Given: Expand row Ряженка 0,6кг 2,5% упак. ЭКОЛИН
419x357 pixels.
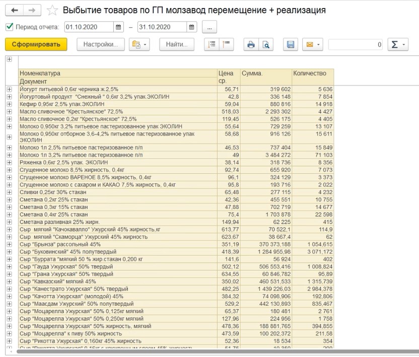Looking at the screenshot, I should pos(10,163).
